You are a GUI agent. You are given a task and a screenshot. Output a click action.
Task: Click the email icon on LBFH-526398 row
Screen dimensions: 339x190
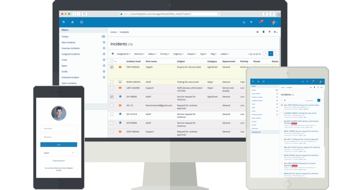120,88
